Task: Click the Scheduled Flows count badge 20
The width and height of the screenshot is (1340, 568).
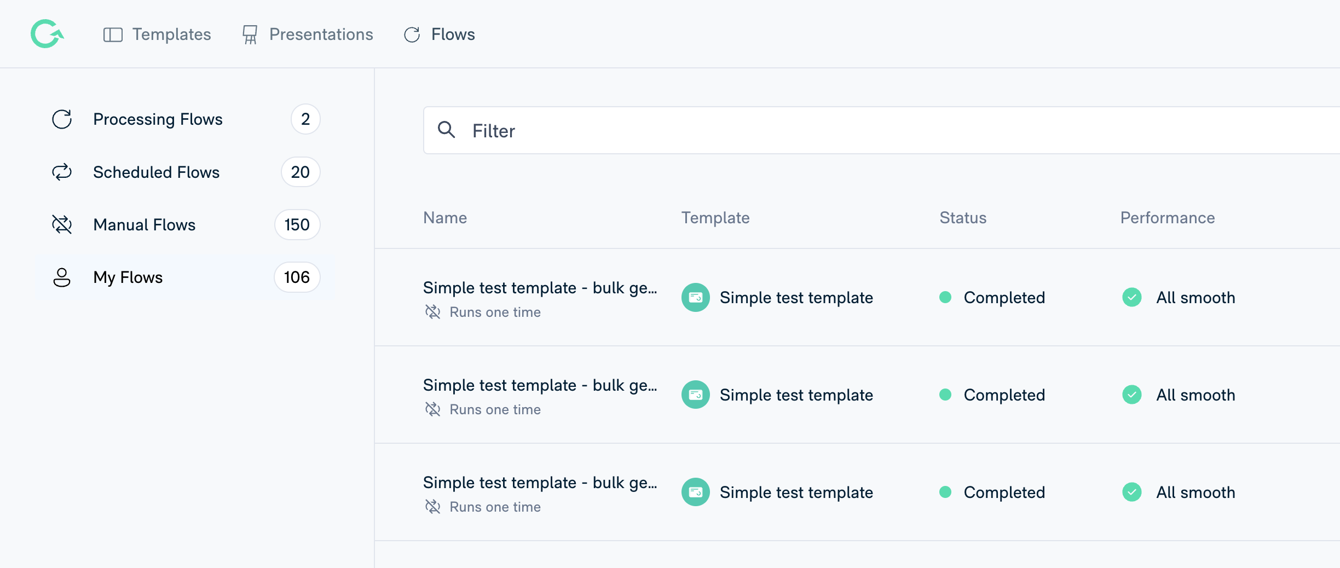Action: click(x=300, y=172)
